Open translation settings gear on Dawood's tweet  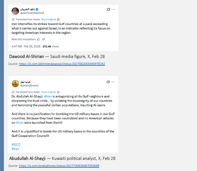pyautogui.click(x=58, y=19)
